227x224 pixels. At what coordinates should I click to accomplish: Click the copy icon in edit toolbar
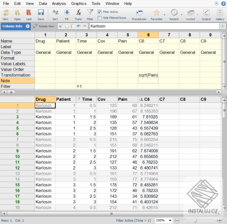click(x=67, y=26)
